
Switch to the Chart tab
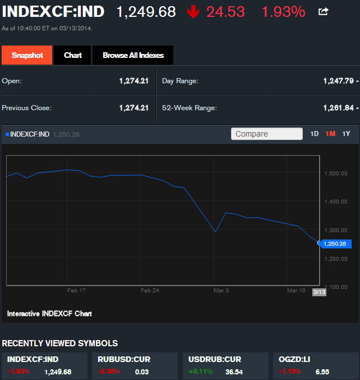coord(73,55)
